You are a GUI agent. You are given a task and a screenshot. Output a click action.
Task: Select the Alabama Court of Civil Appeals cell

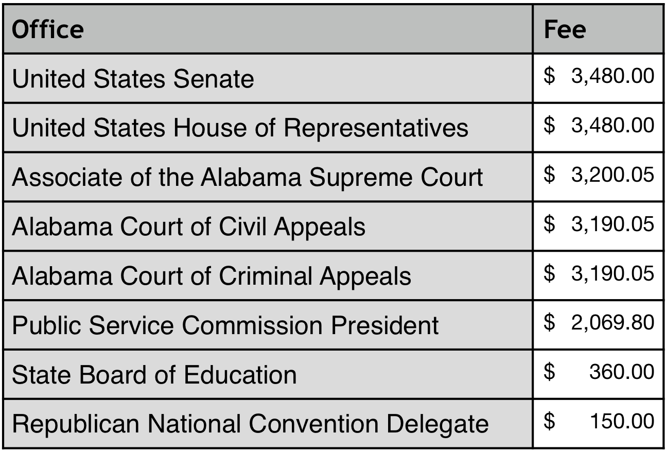pyautogui.click(x=188, y=227)
